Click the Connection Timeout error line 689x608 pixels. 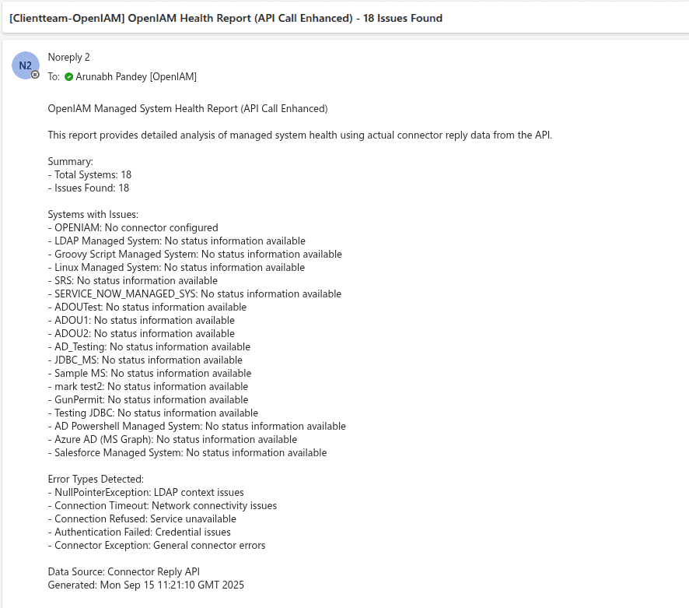[162, 506]
